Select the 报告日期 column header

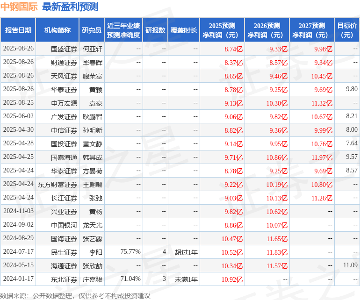coord(18,30)
